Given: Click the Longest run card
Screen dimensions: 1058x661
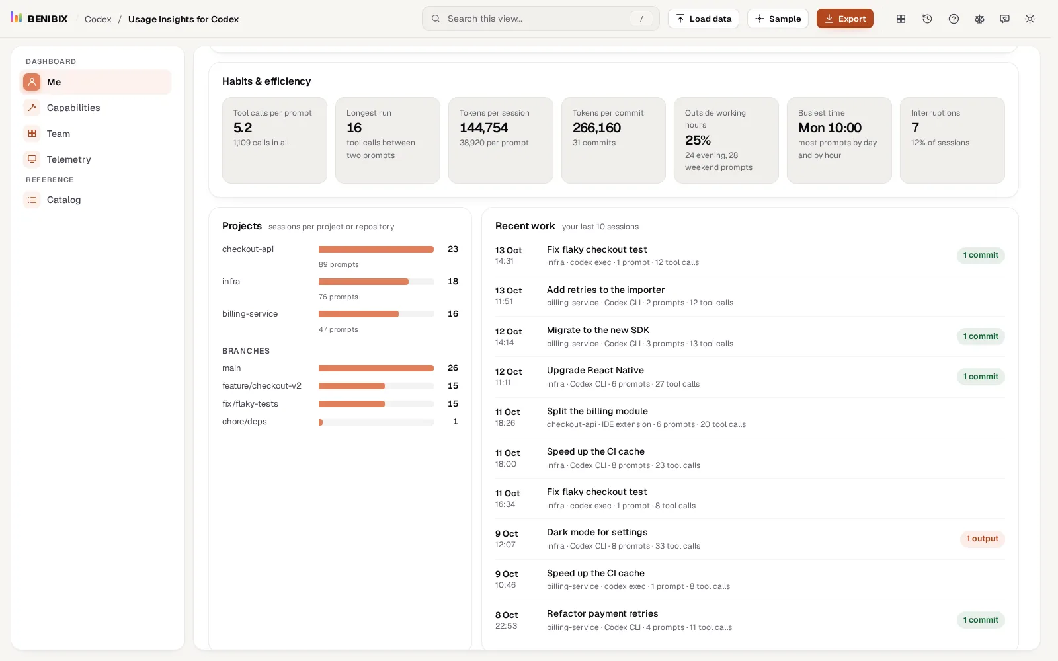Looking at the screenshot, I should 387,140.
